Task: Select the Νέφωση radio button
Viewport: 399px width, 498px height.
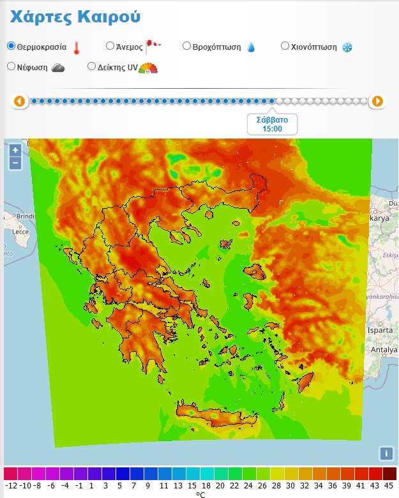Action: click(x=11, y=66)
